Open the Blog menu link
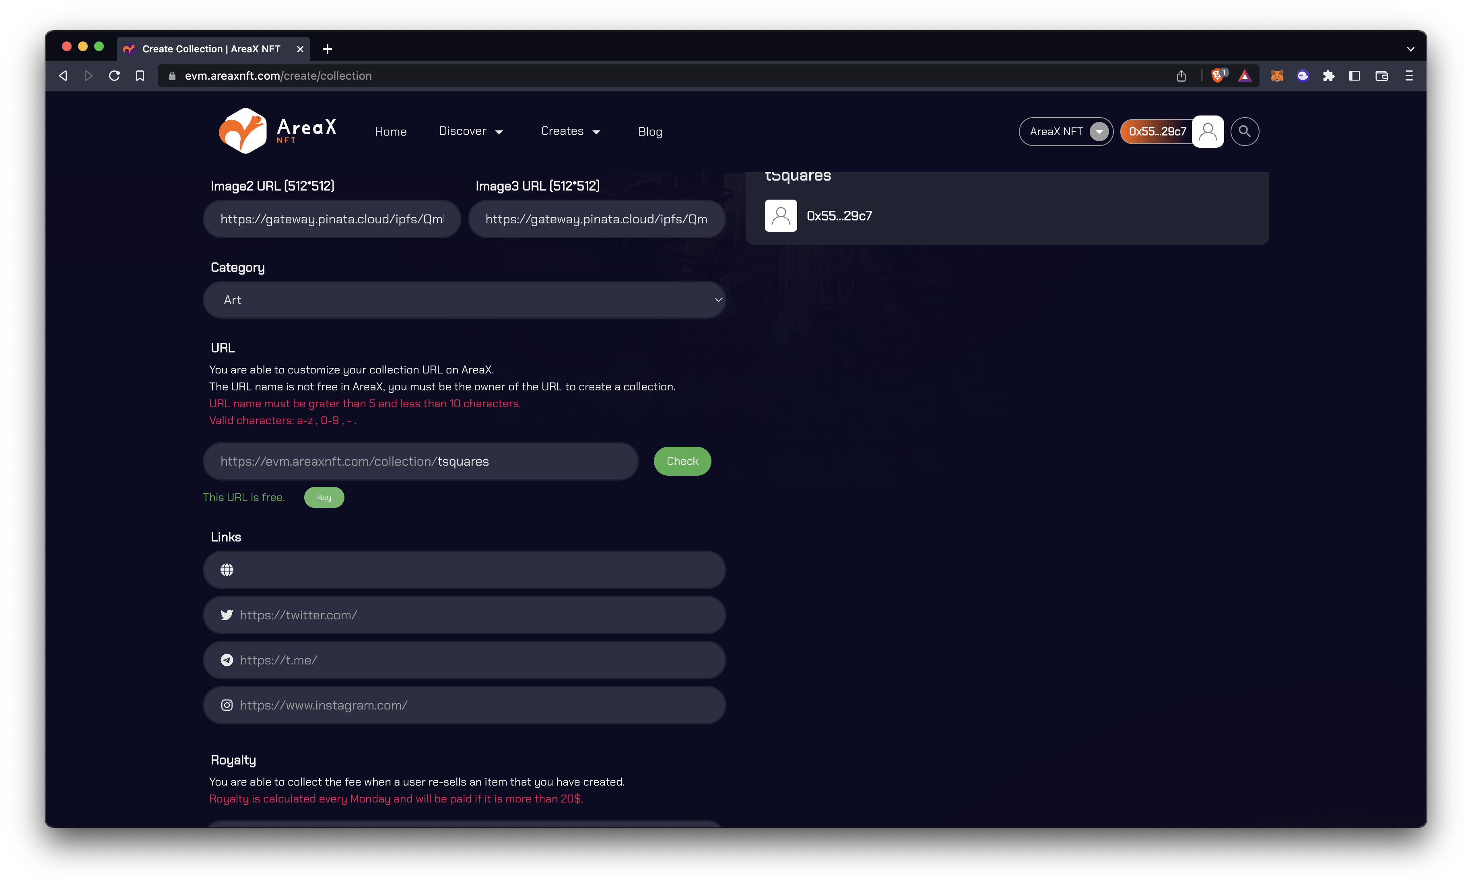 coord(650,132)
